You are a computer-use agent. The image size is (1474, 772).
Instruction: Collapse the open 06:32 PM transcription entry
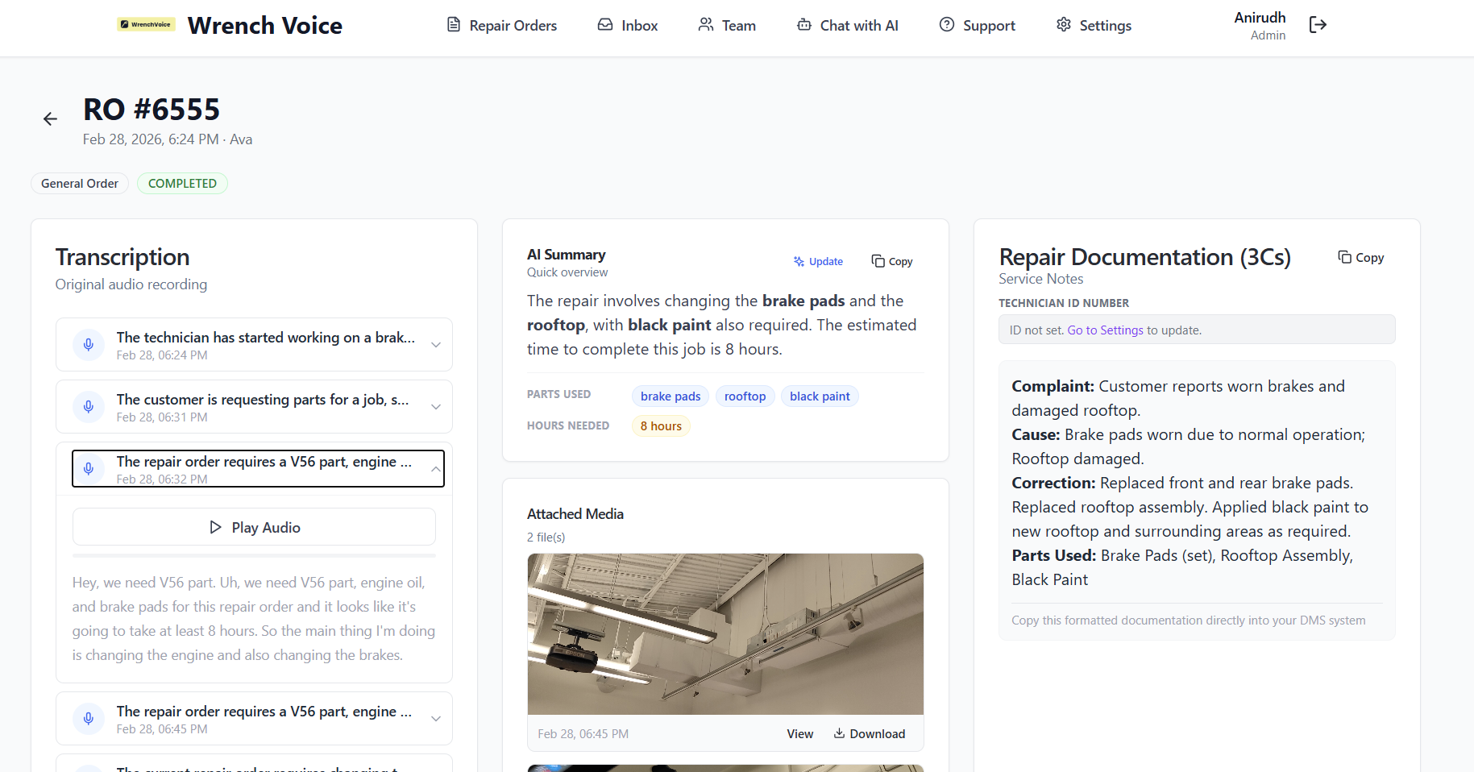pyautogui.click(x=435, y=469)
